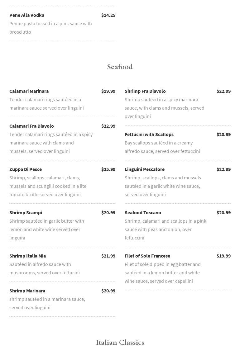Screen dimensions: 240x355
Task: Click the Seafood section heading
Action: 120,67
